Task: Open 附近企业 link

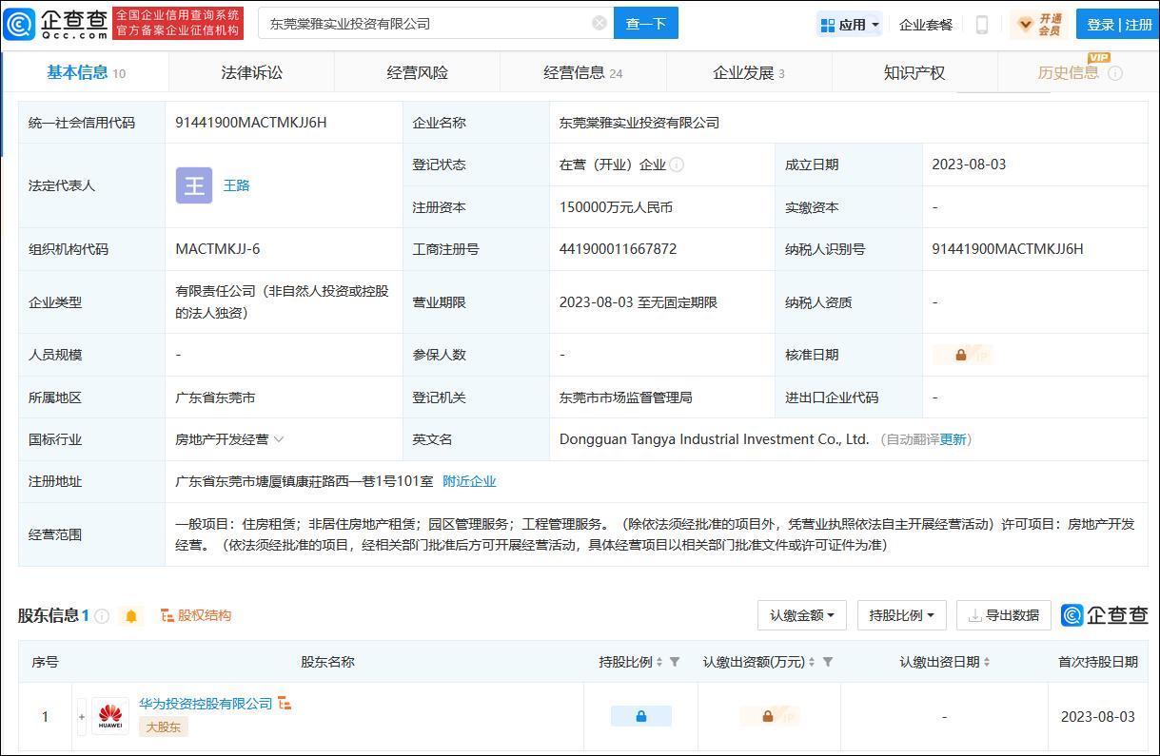Action: pyautogui.click(x=469, y=481)
